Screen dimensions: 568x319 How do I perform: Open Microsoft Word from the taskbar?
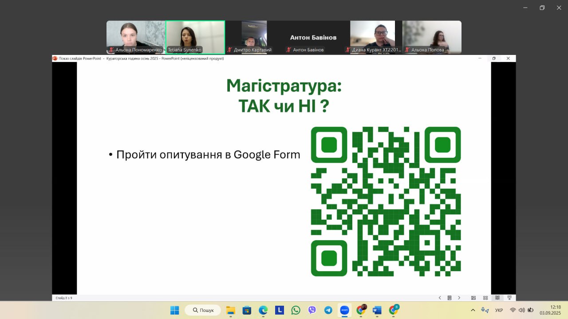click(377, 310)
